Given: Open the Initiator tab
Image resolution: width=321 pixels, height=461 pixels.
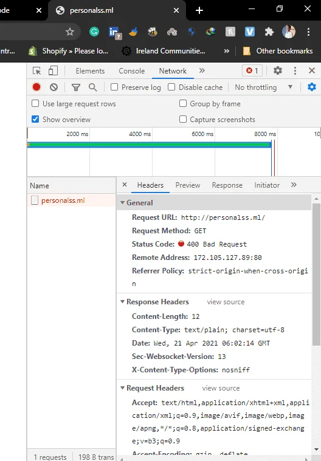Looking at the screenshot, I should 267,185.
